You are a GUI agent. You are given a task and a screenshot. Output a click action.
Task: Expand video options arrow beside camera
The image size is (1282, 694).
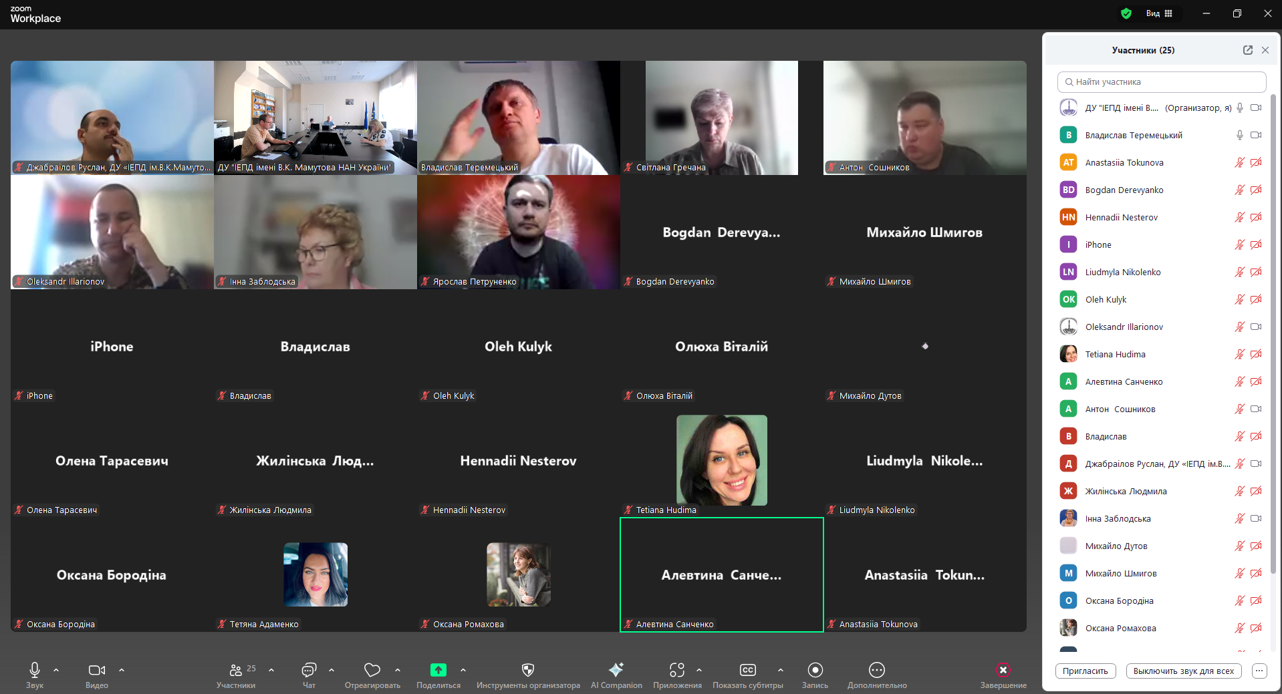[x=122, y=669]
